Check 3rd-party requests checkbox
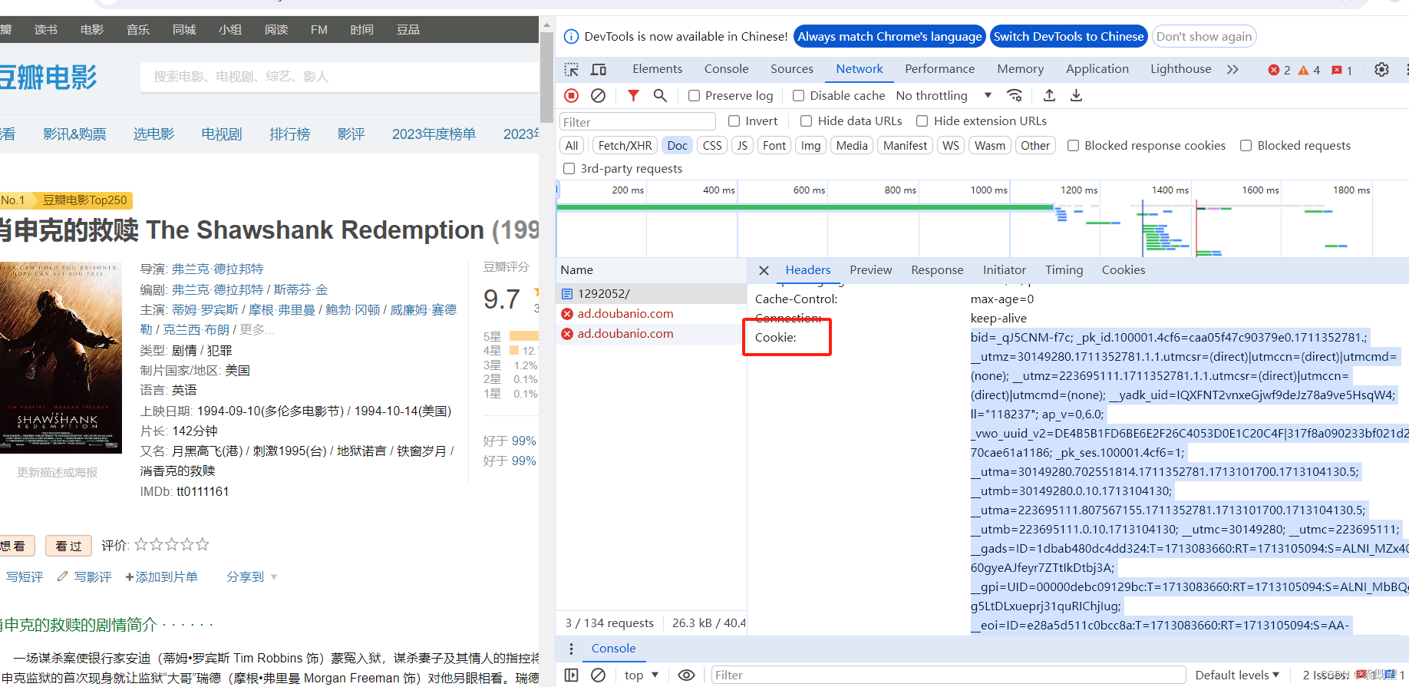1409x687 pixels. (x=569, y=168)
